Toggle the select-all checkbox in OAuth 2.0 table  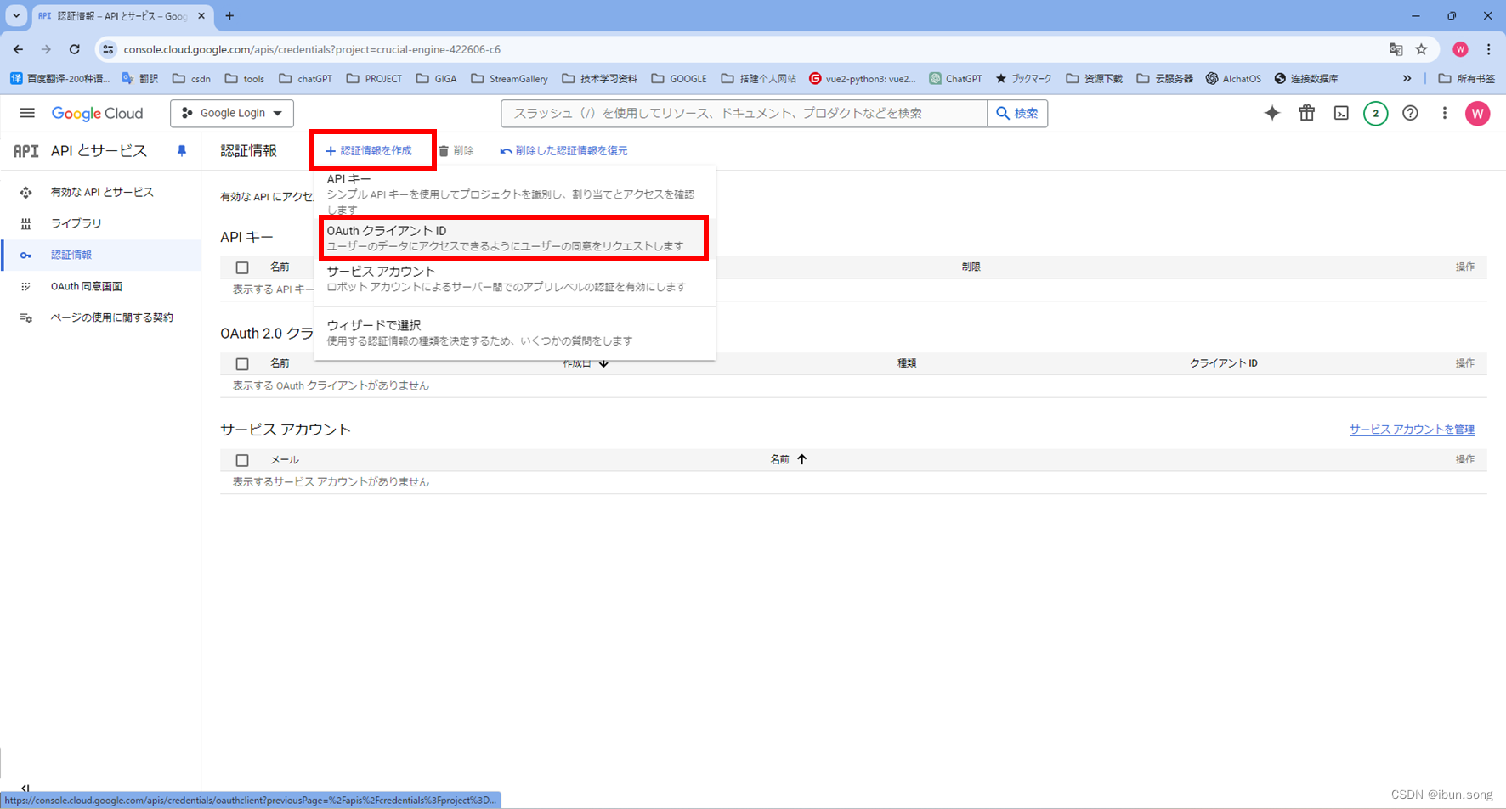pos(242,363)
